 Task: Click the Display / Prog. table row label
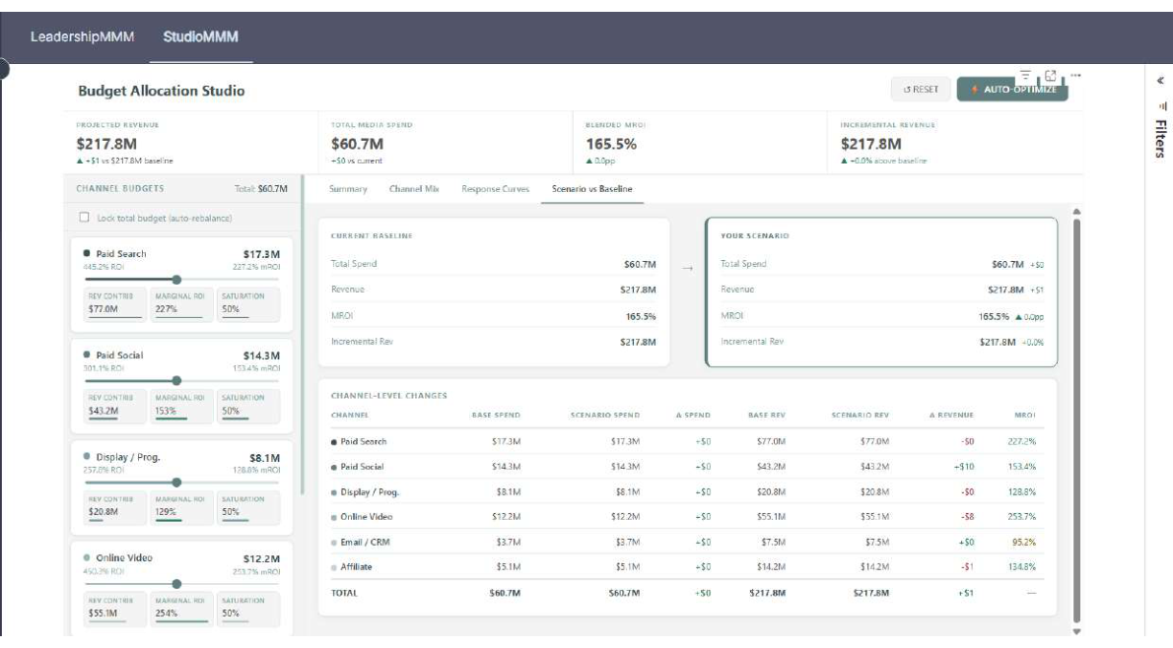click(x=370, y=492)
